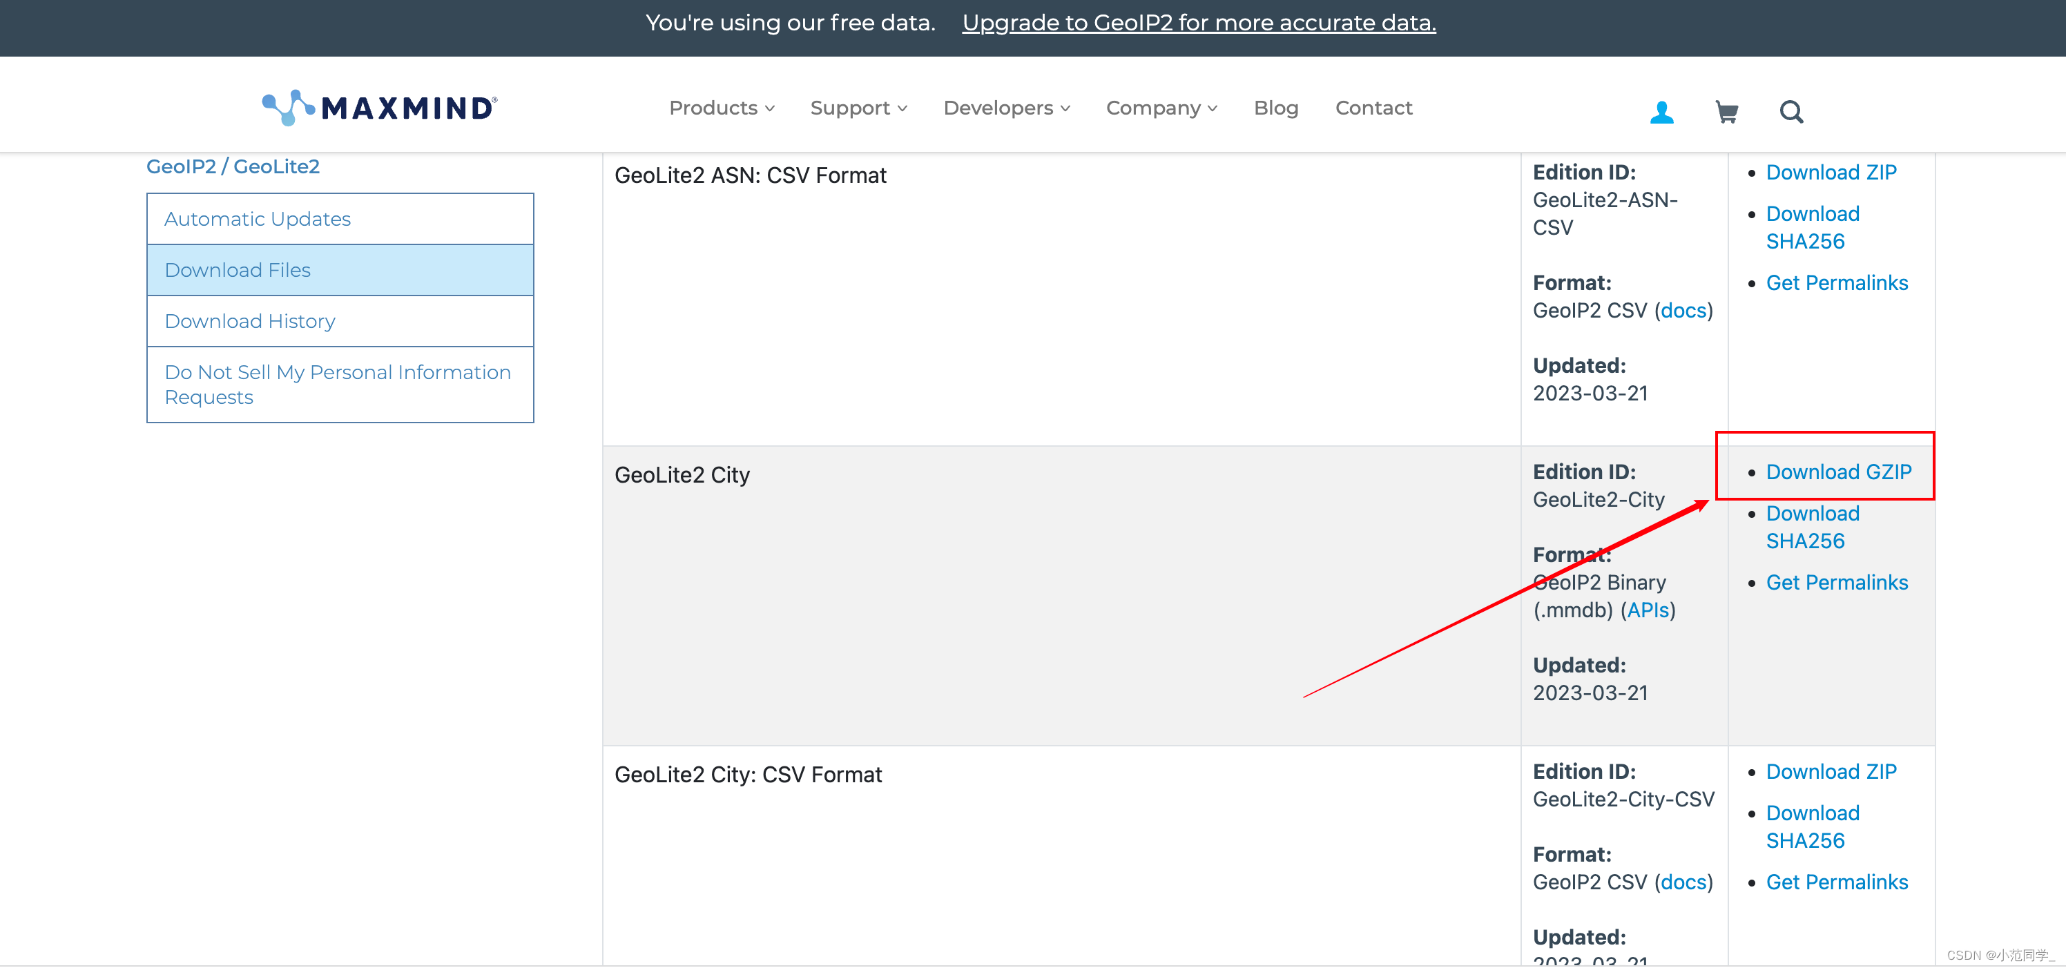The width and height of the screenshot is (2066, 968).
Task: Click GeoIP2 / GeoLite2 sidebar heading
Action: coord(233,166)
